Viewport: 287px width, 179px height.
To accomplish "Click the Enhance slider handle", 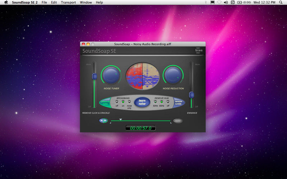I will click(x=192, y=95).
